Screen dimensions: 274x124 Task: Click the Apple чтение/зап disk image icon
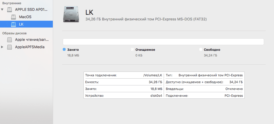coord(10,40)
